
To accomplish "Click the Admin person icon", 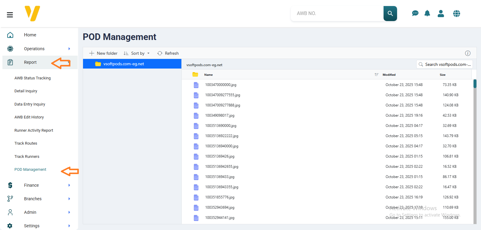I will [10, 212].
